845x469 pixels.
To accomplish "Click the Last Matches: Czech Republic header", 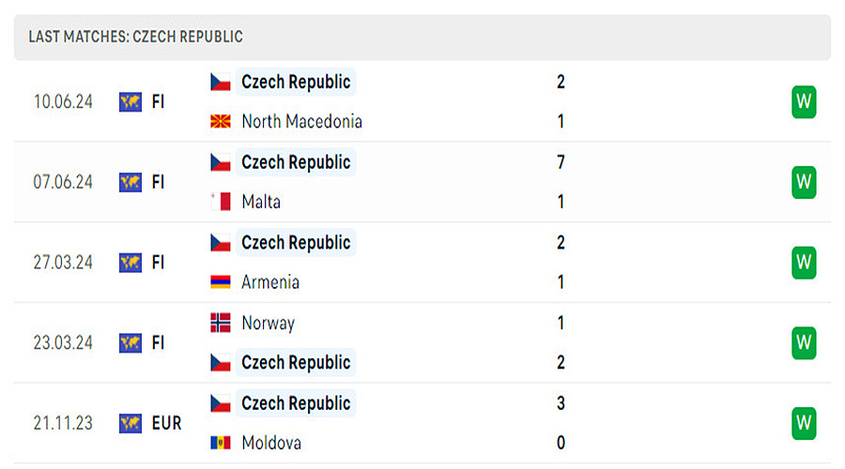I will tap(136, 37).
